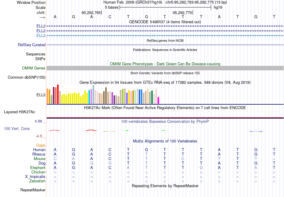The width and height of the screenshot is (284, 197).
Task: Open Publications: Sequences in Scientific Articles title
Action: coord(165,50)
